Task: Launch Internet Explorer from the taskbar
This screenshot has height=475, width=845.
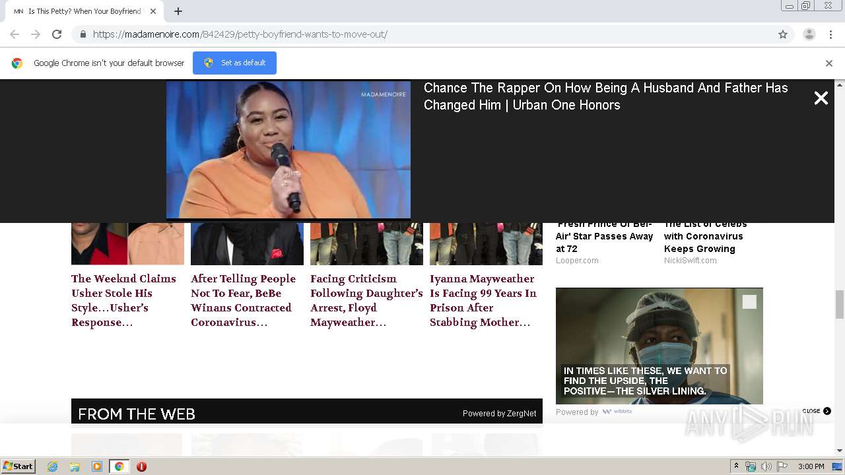Action: (x=53, y=466)
